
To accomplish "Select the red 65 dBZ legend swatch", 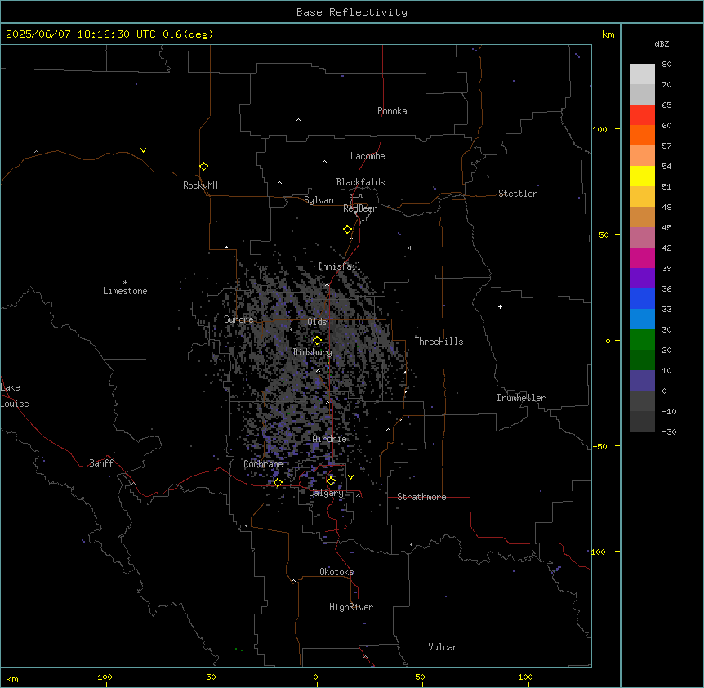I will 642,115.
